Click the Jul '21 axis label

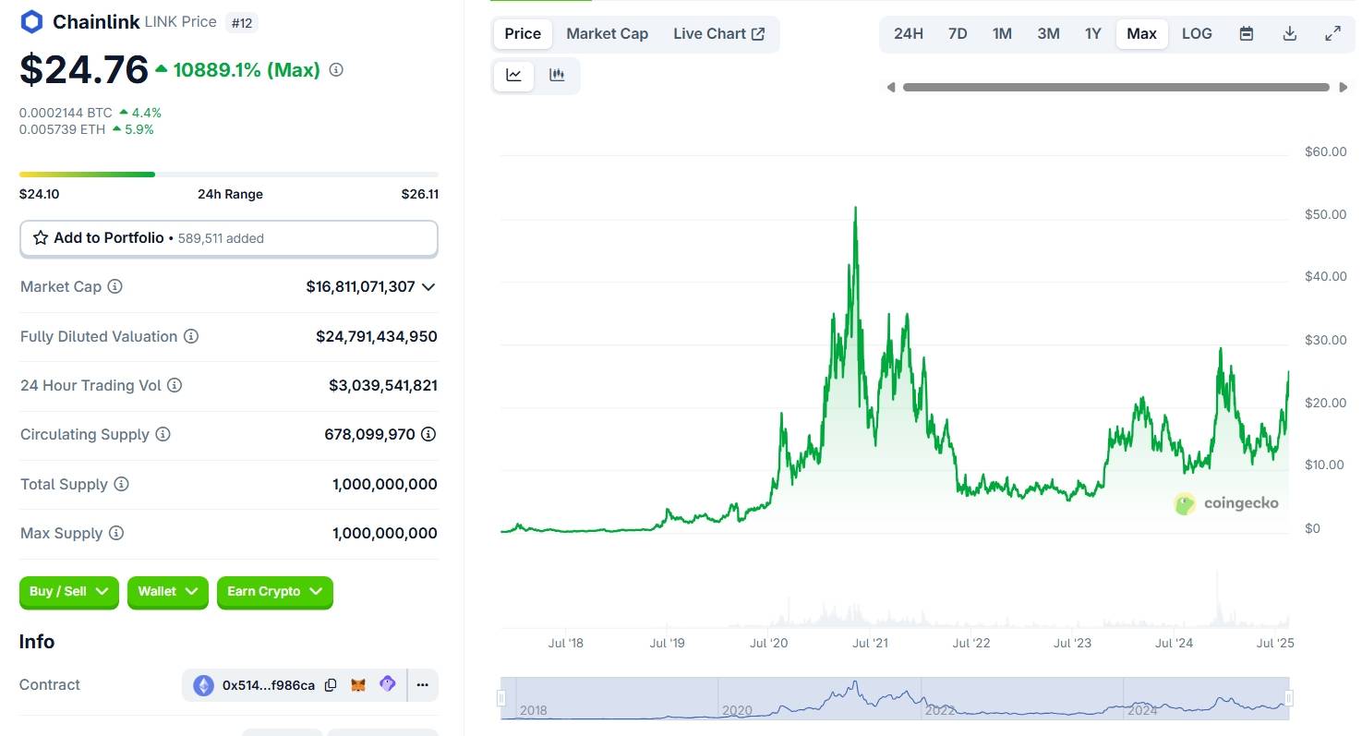pyautogui.click(x=870, y=643)
